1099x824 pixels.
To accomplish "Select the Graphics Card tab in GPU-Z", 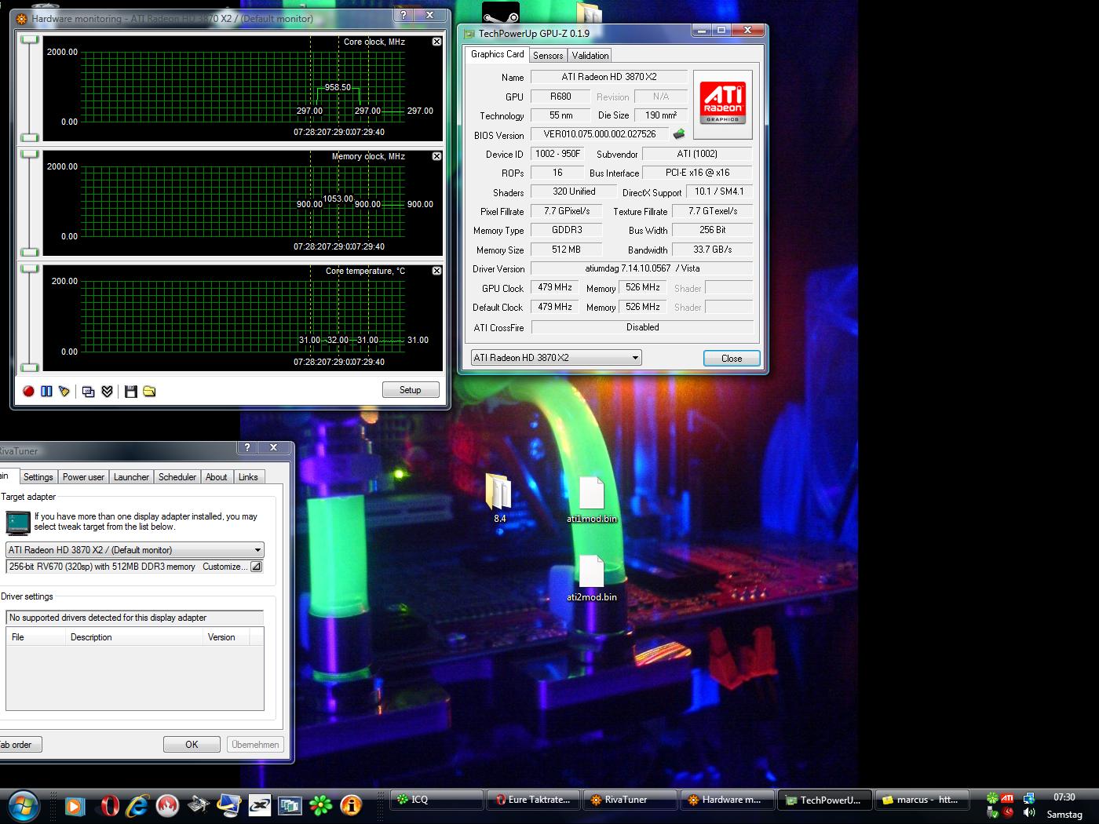I will (497, 54).
